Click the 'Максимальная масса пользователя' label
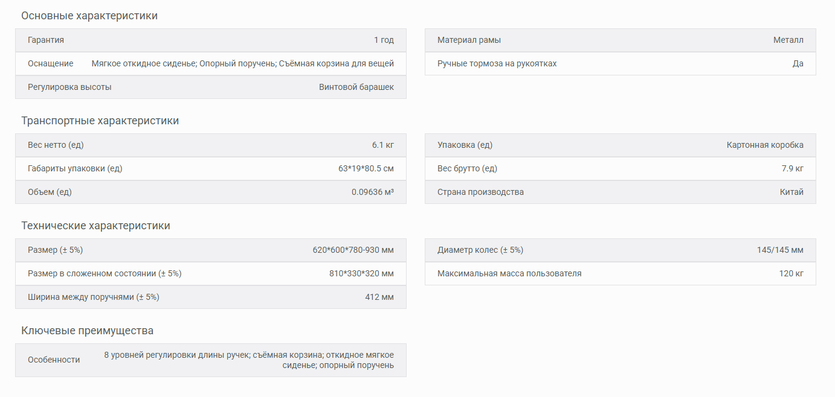835x397 pixels. [509, 273]
